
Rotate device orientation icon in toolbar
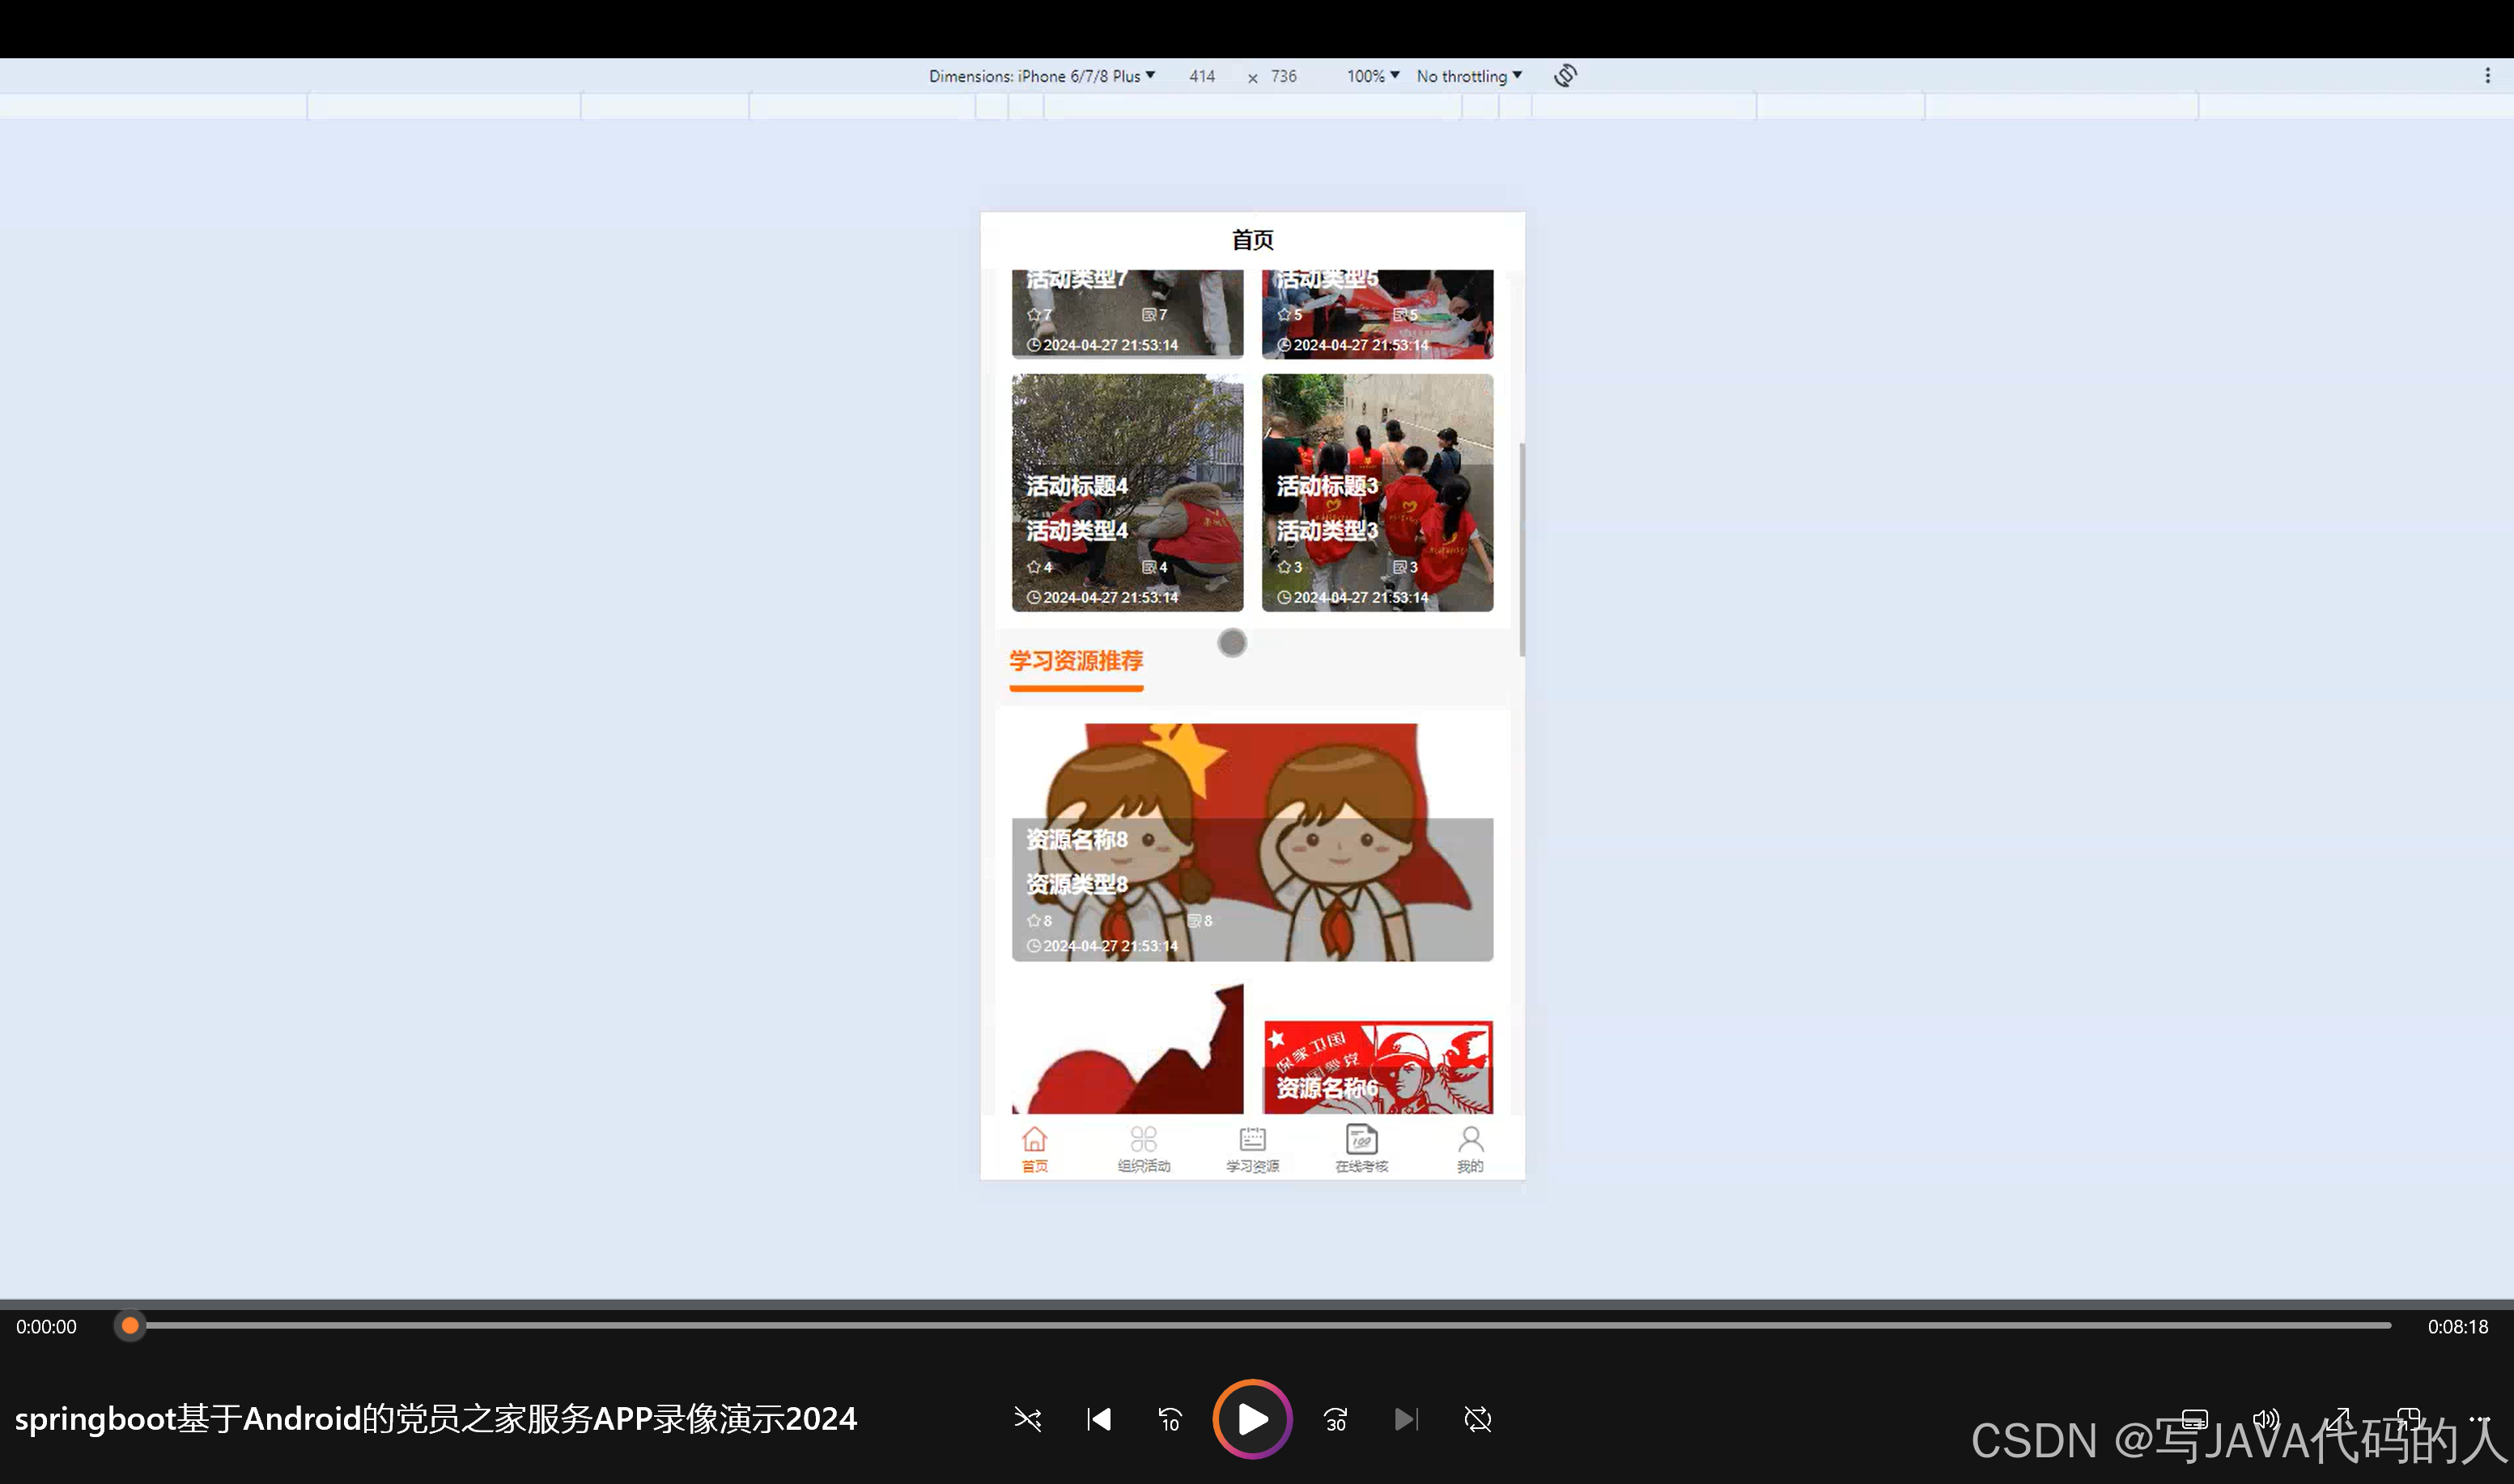[x=1565, y=76]
